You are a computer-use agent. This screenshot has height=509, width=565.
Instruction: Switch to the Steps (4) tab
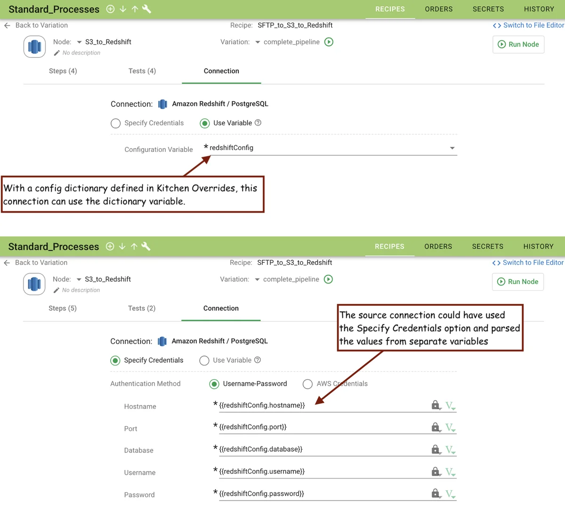pyautogui.click(x=63, y=71)
